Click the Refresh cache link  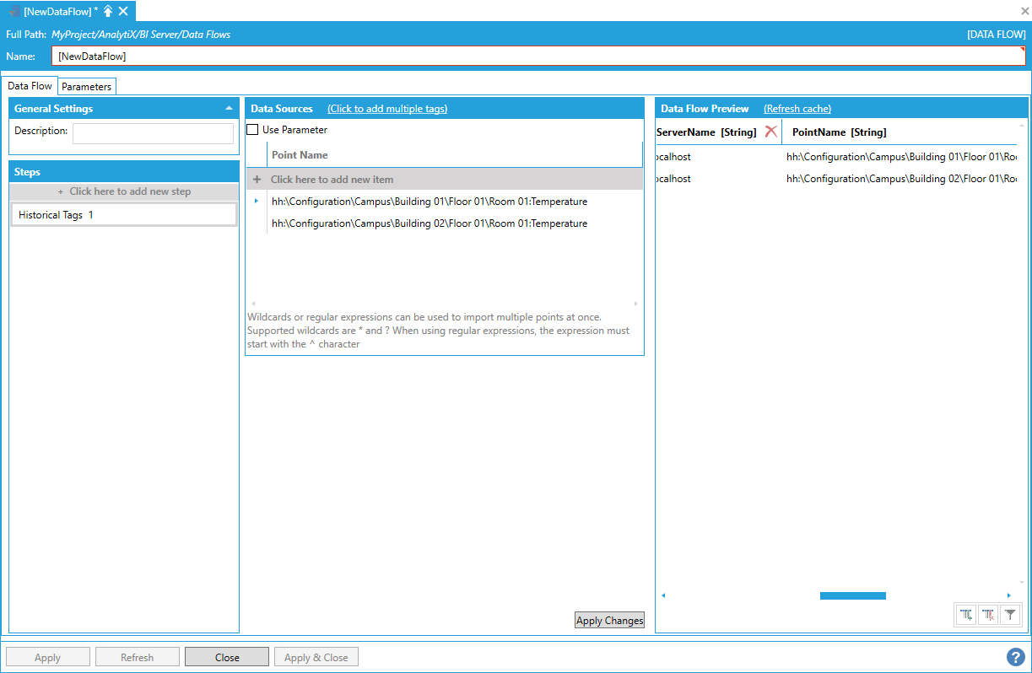[x=797, y=109]
